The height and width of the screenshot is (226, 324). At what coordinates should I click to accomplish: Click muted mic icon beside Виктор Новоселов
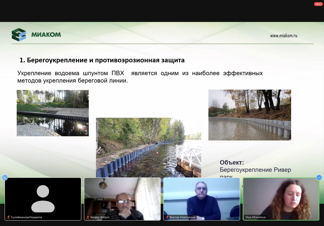[167, 217]
